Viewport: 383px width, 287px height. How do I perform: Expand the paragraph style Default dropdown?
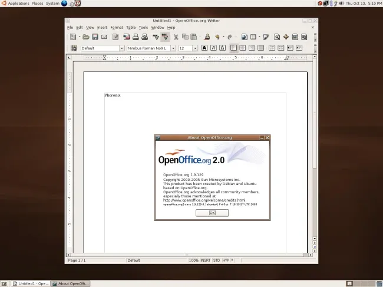(121, 48)
